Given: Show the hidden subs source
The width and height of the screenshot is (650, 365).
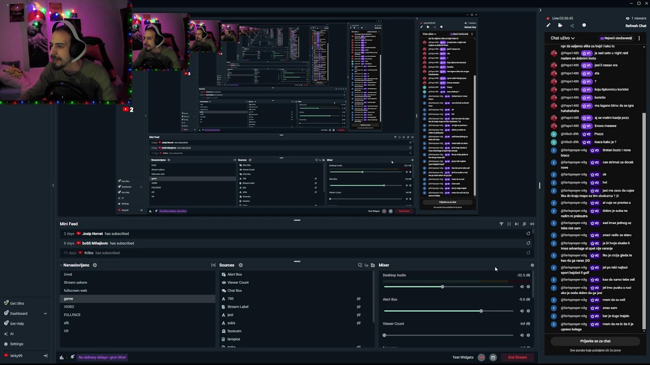Looking at the screenshot, I should pos(359,323).
